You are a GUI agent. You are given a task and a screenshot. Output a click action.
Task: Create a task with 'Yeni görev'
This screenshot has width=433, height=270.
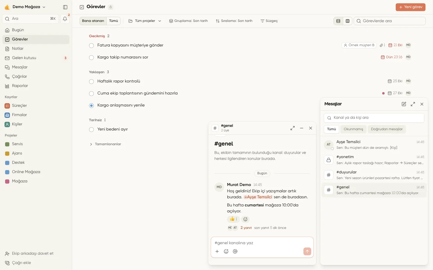point(410,7)
